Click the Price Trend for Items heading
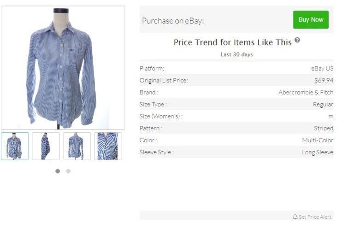 (x=232, y=42)
